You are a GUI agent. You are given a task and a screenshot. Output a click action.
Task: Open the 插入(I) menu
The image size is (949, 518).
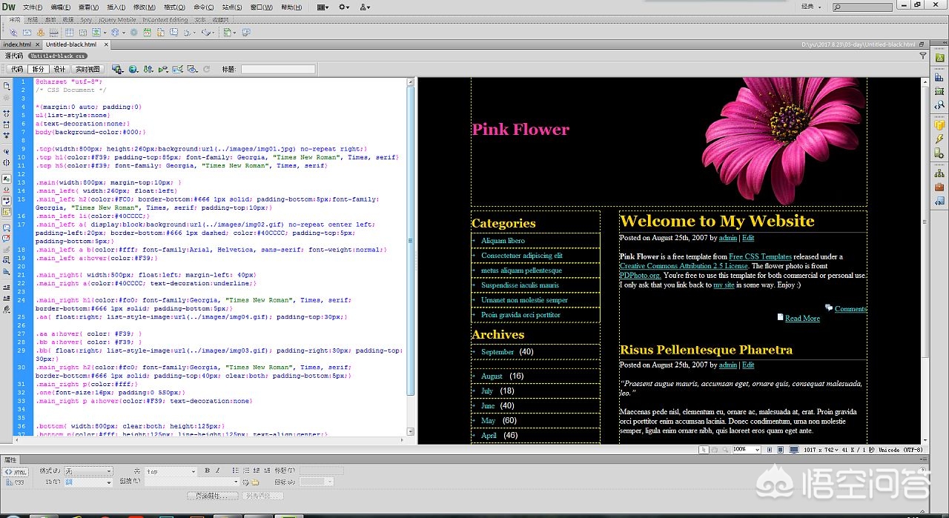116,7
